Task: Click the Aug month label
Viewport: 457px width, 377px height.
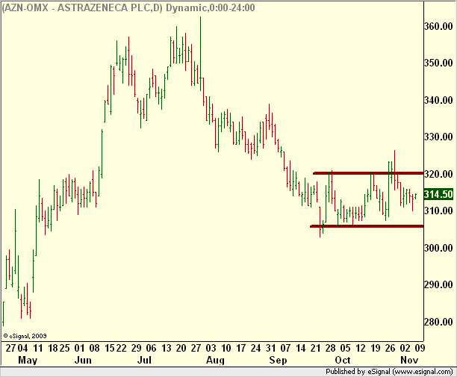Action: pos(215,361)
